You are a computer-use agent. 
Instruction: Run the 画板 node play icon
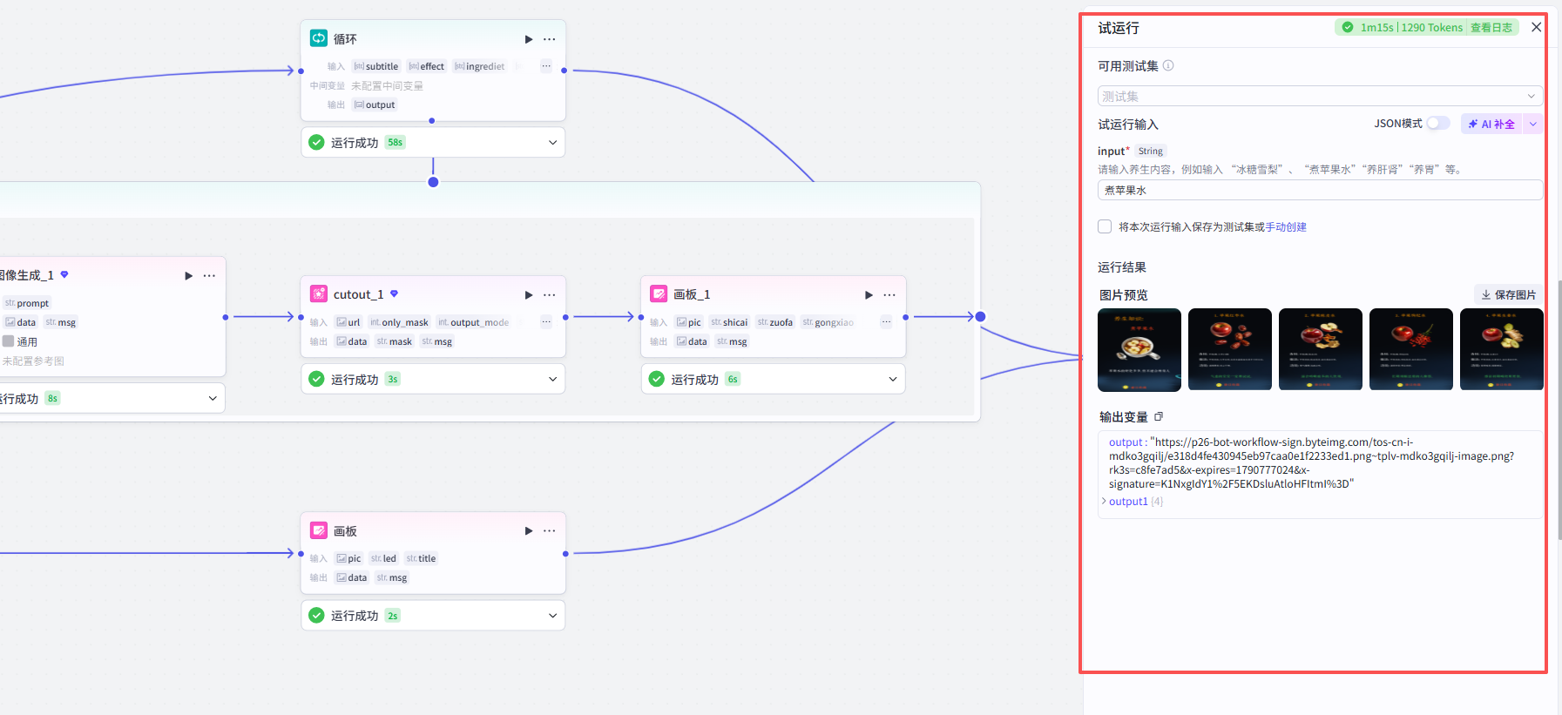(x=529, y=531)
